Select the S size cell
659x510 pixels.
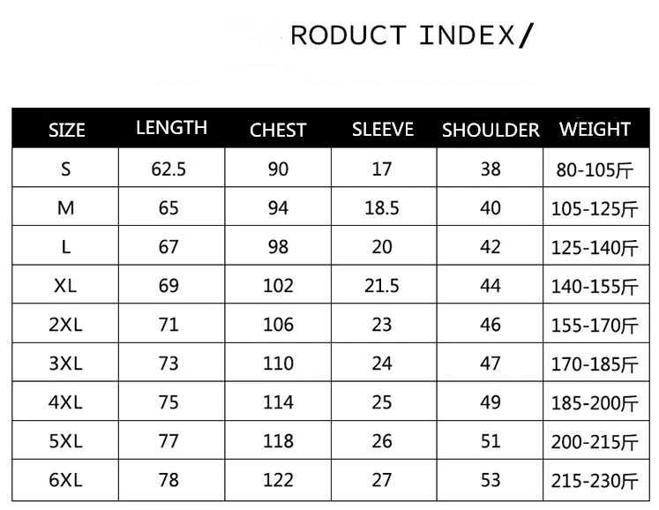65,169
